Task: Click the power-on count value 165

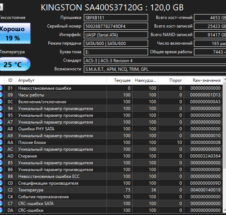Action: (x=210, y=44)
